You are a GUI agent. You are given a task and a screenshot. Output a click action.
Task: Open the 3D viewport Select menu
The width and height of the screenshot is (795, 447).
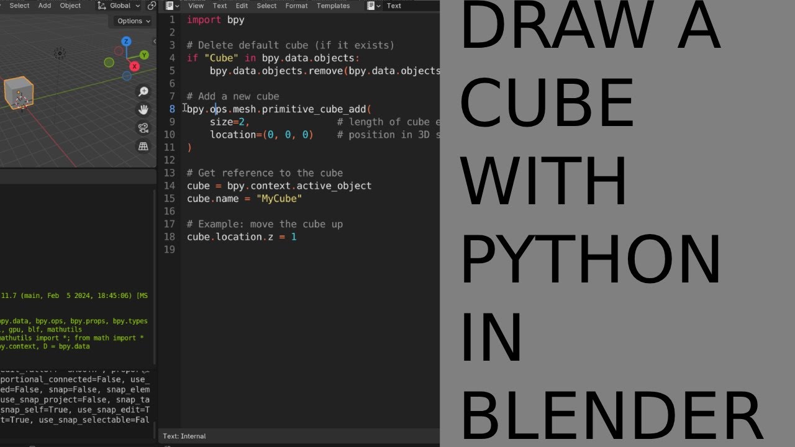pos(19,6)
